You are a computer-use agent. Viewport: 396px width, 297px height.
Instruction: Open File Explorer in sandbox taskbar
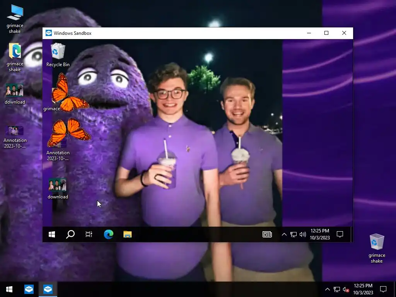tap(128, 234)
